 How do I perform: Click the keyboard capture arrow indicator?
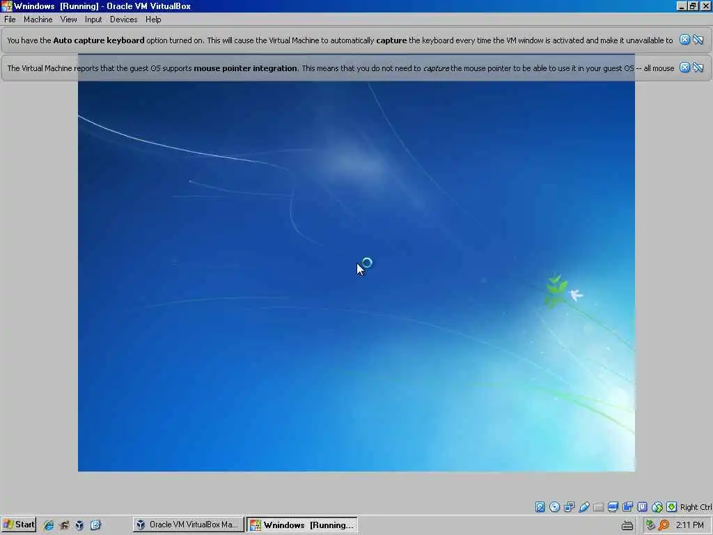coord(672,507)
